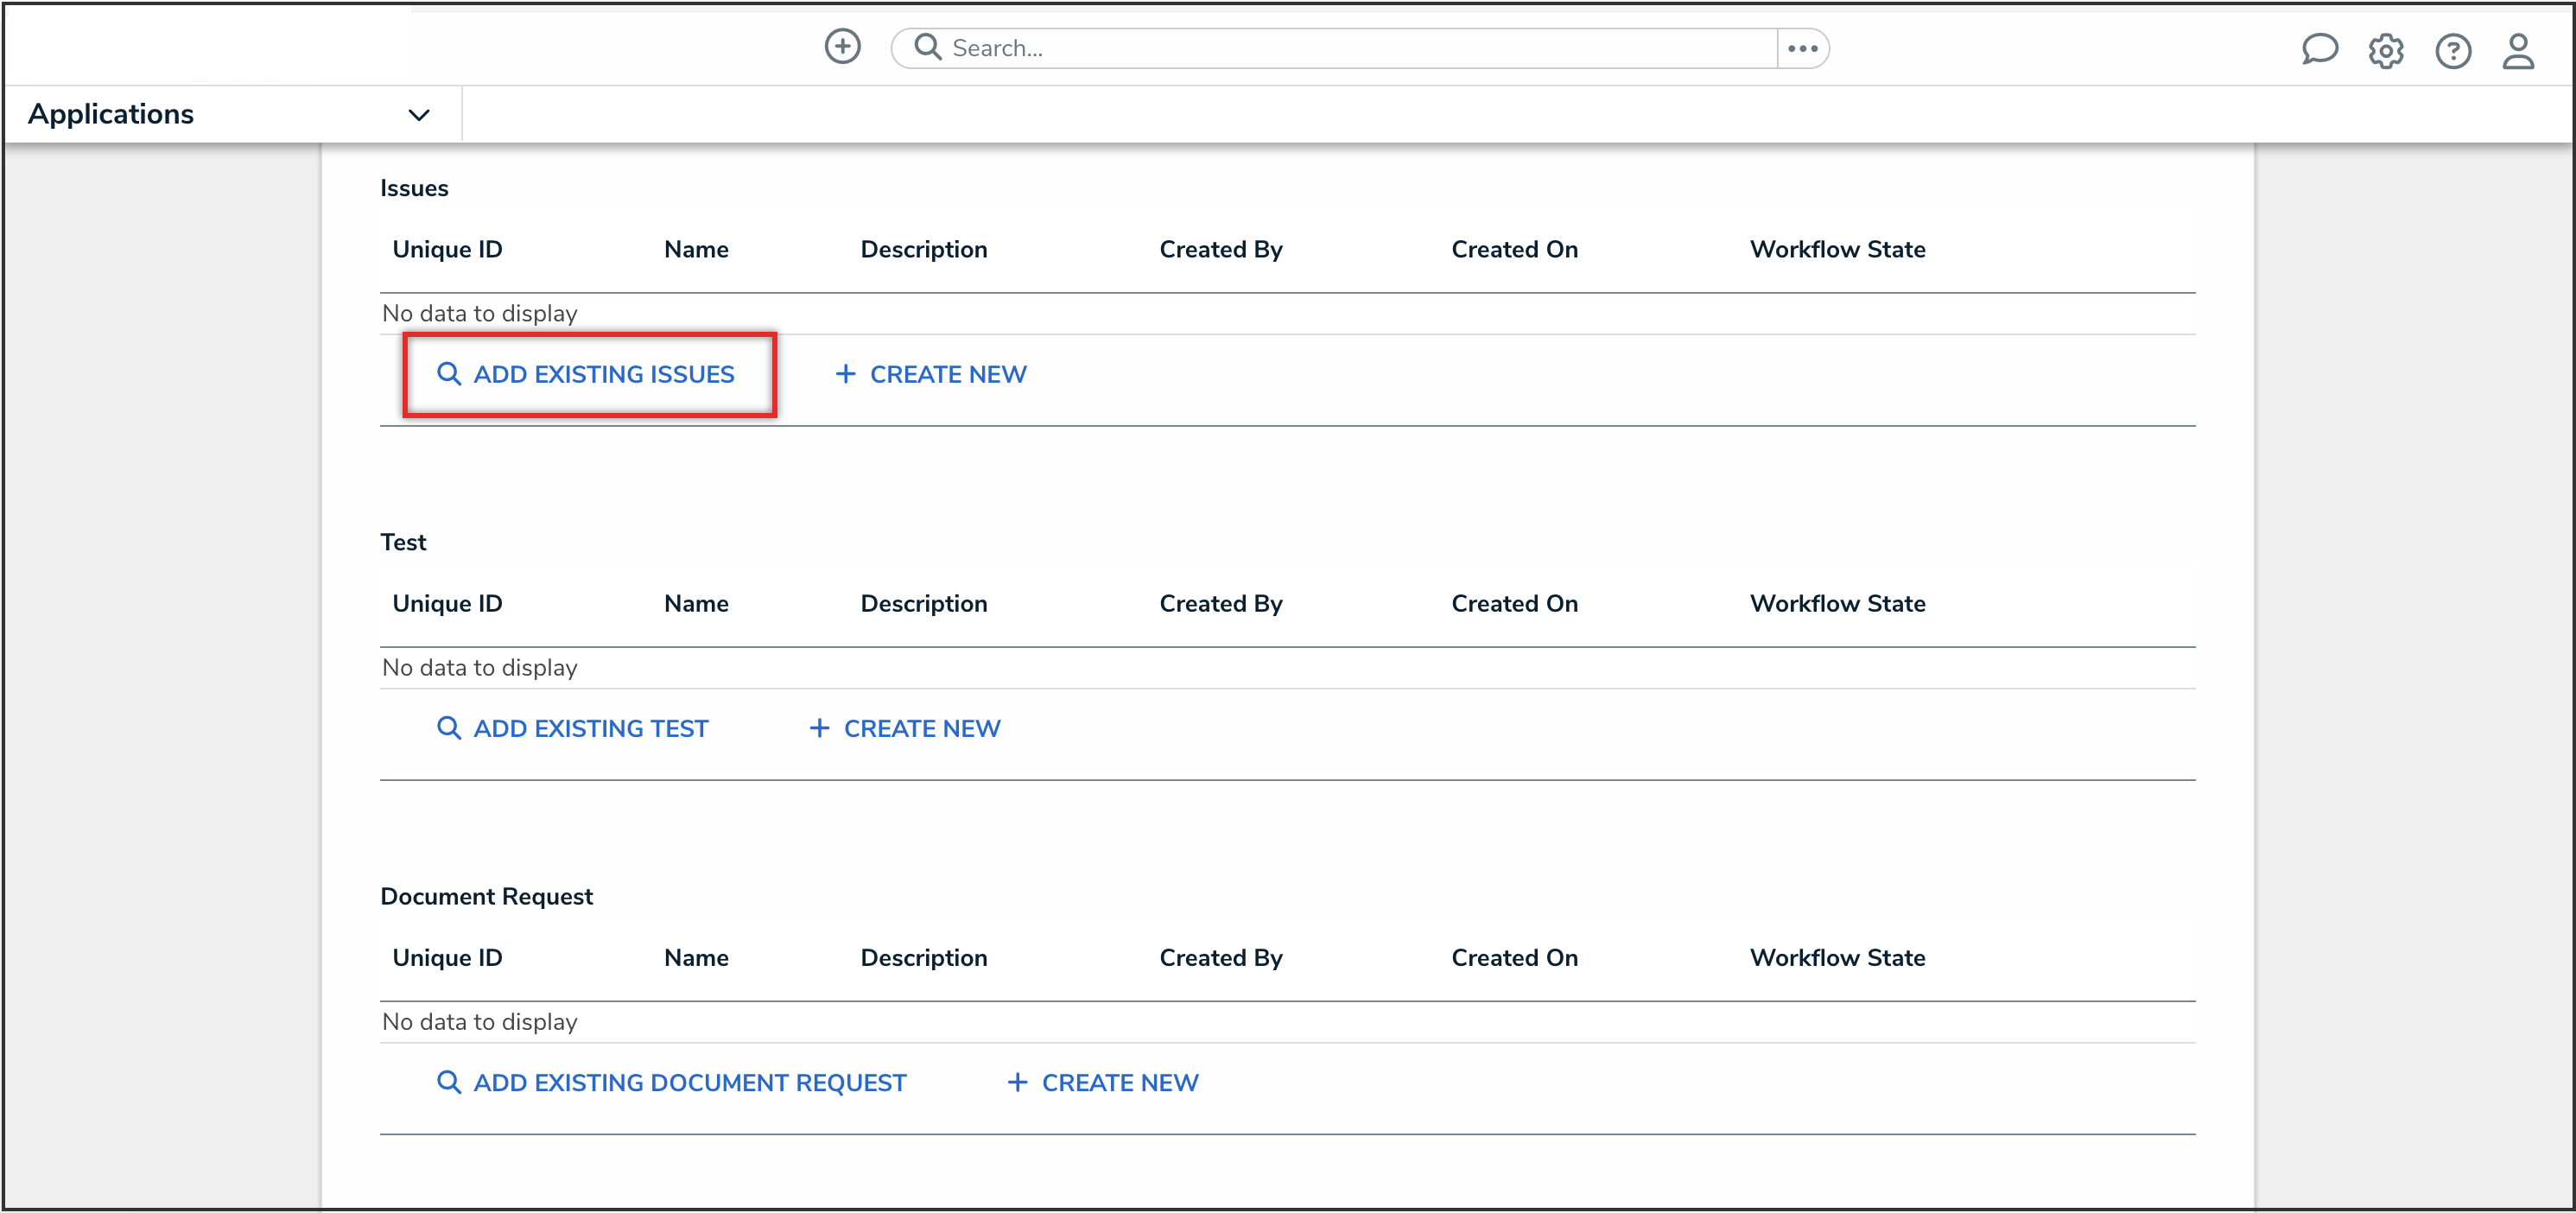Click Add Existing Test link
The height and width of the screenshot is (1213, 2576).
tap(573, 728)
